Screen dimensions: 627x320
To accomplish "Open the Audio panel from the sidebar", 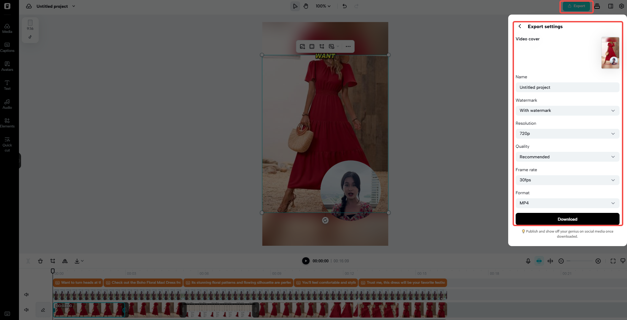I will [x=7, y=104].
